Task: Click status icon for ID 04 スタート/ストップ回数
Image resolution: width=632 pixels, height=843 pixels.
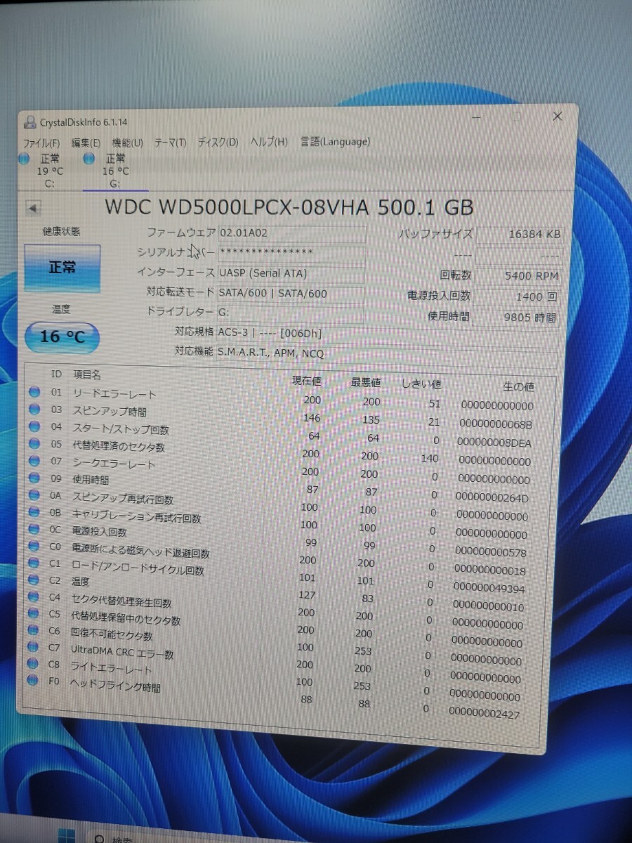Action: tap(34, 426)
